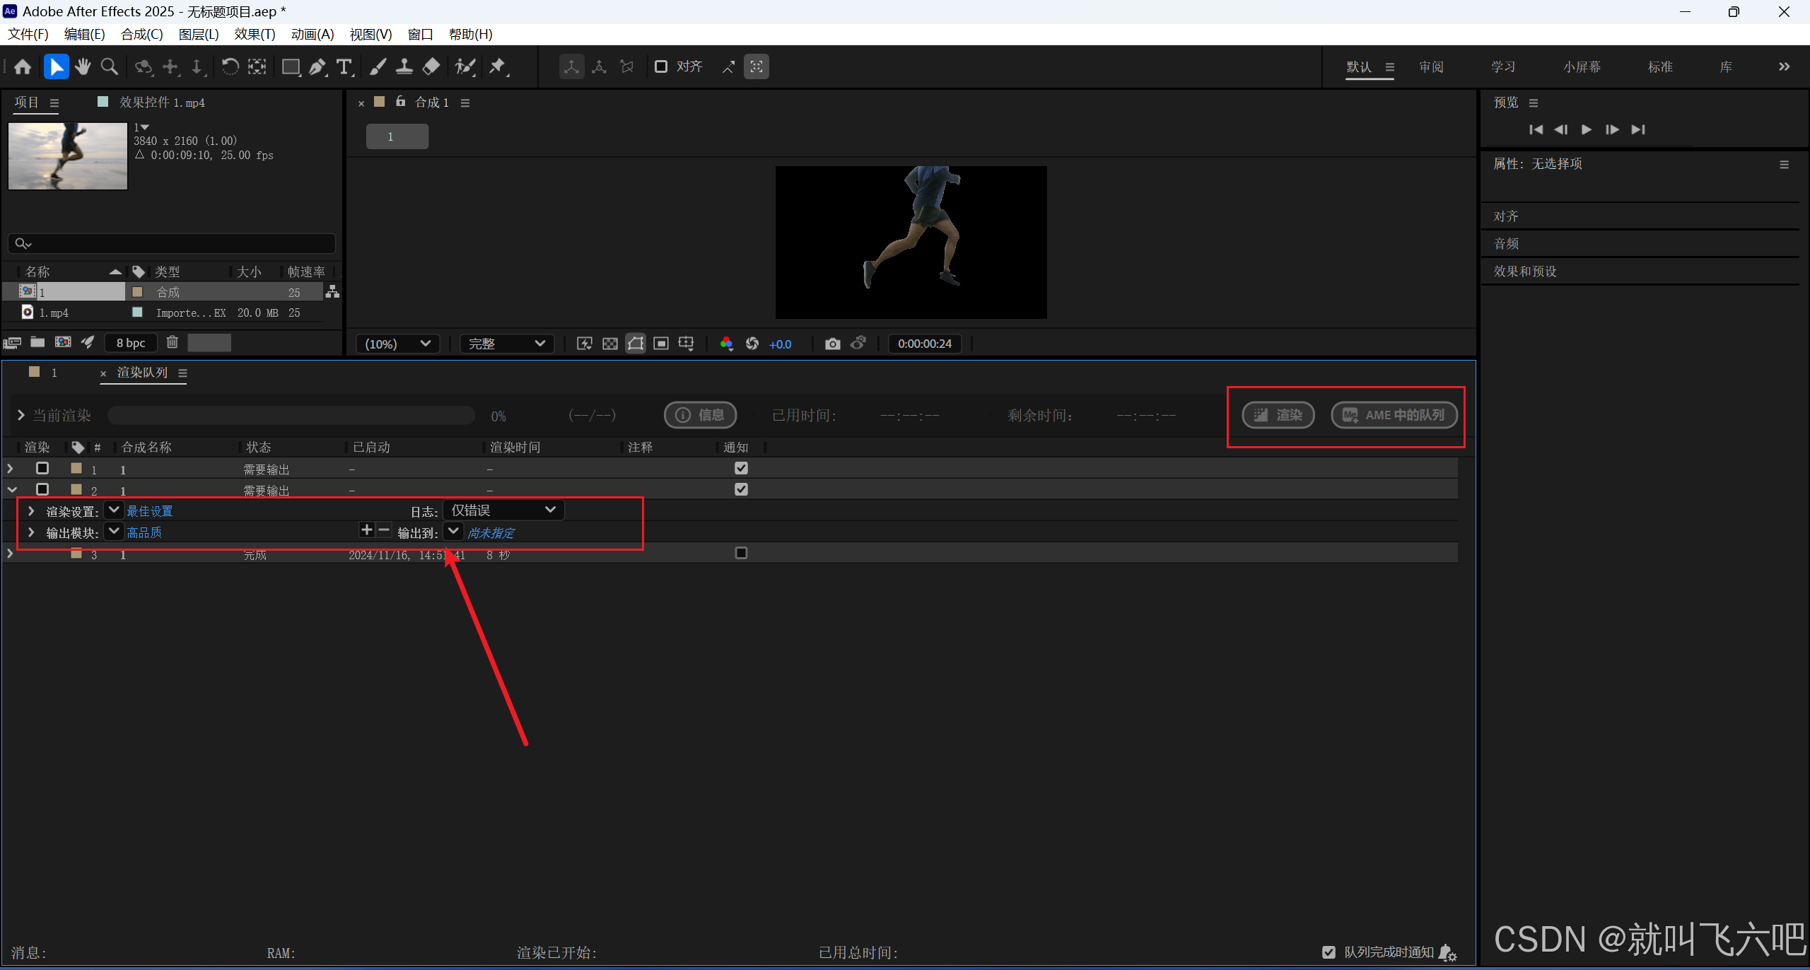
Task: Open the viewer magnification (10%) dropdown
Action: coord(397,344)
